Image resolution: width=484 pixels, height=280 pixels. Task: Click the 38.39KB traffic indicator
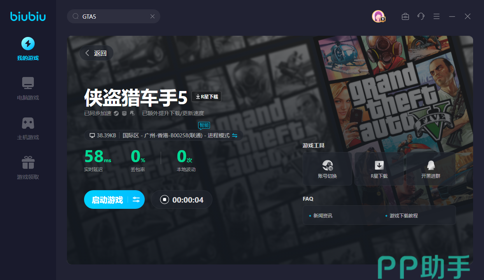point(103,135)
